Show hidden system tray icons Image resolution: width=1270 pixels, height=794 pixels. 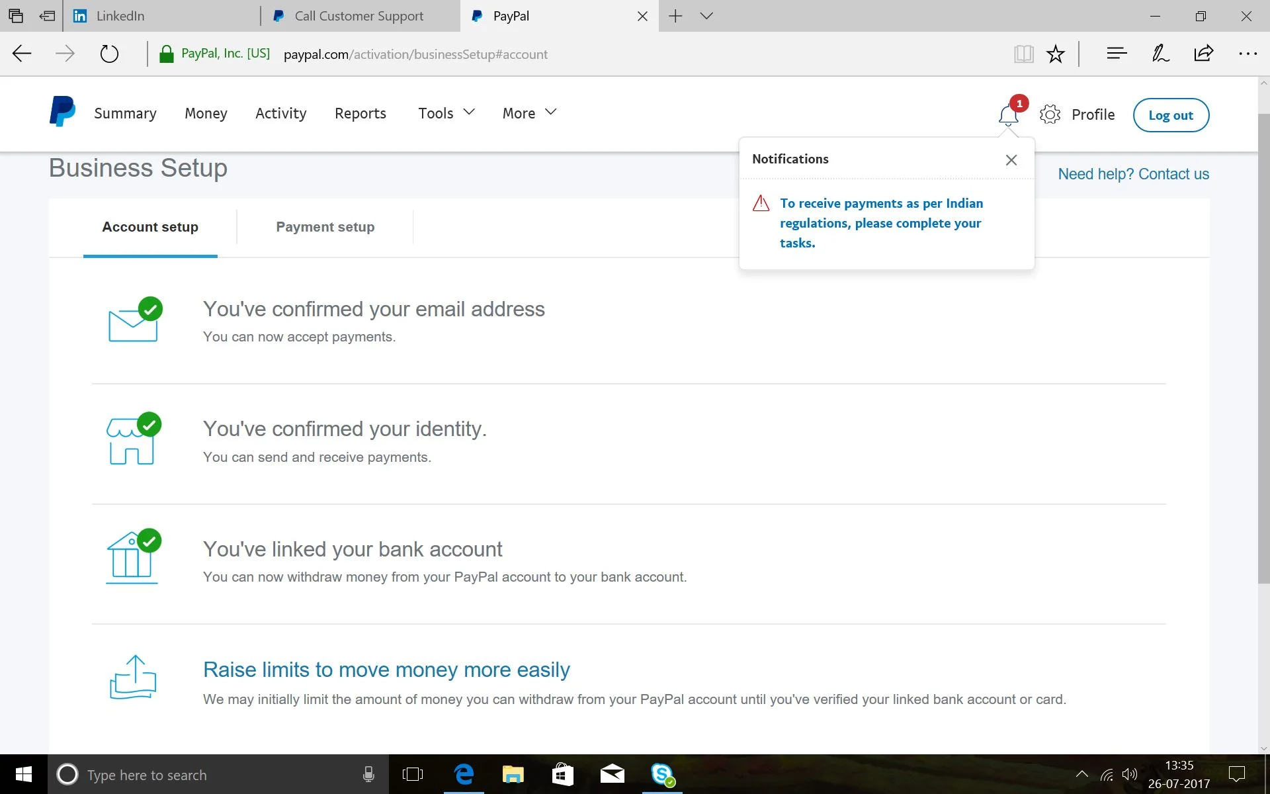click(x=1082, y=774)
